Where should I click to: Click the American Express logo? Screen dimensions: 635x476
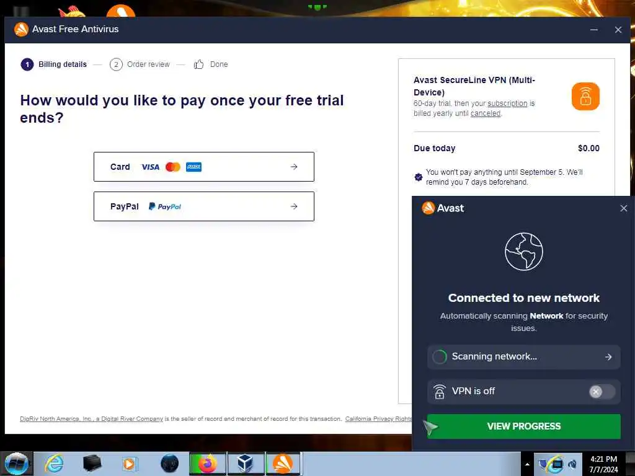pos(193,167)
